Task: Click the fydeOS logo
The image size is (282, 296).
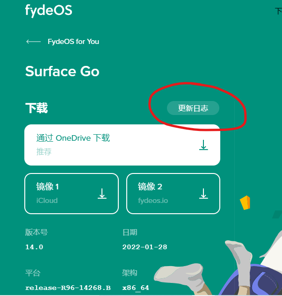Action: pos(49,11)
